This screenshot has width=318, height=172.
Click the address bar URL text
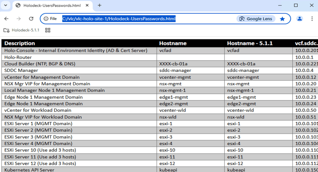pos(119,19)
